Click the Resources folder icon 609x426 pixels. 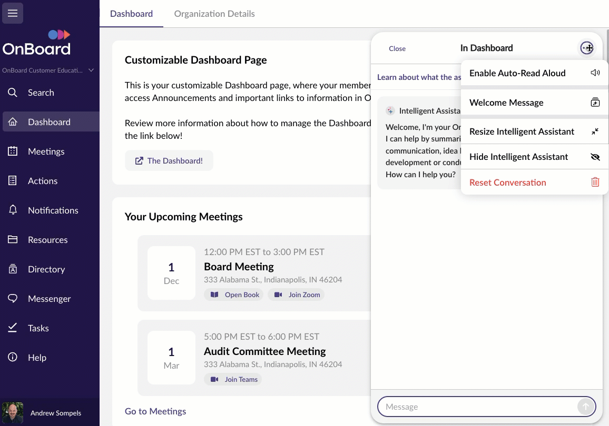click(13, 240)
